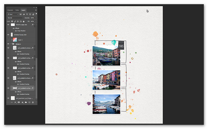Viewport: 208px width, 129px height.
Task: Collapse effects list of PHOTO matte layer
Action: 35,25
